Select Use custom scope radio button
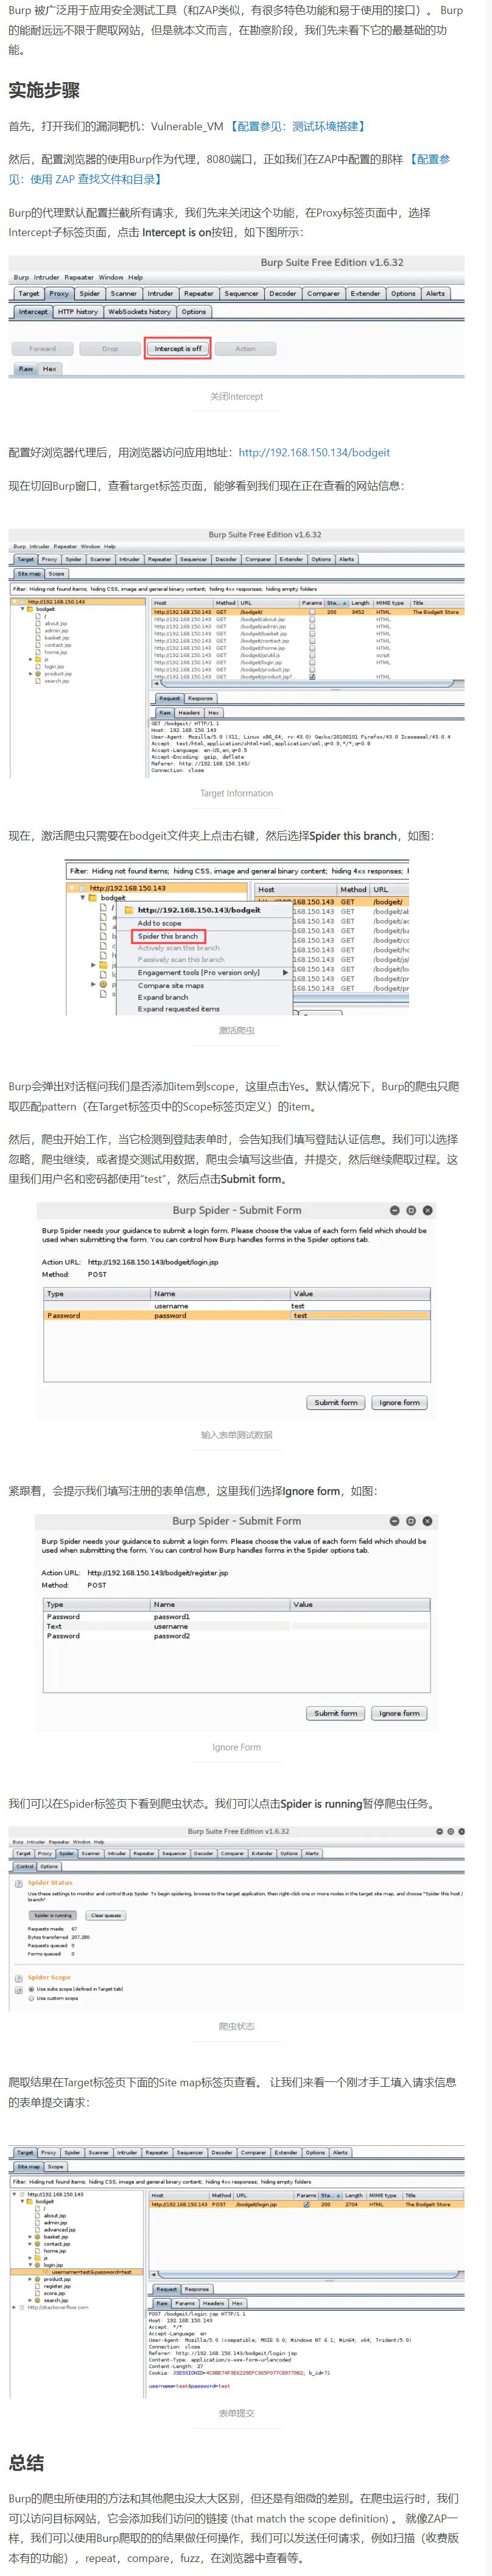This screenshot has height=2576, width=492. [31, 1999]
